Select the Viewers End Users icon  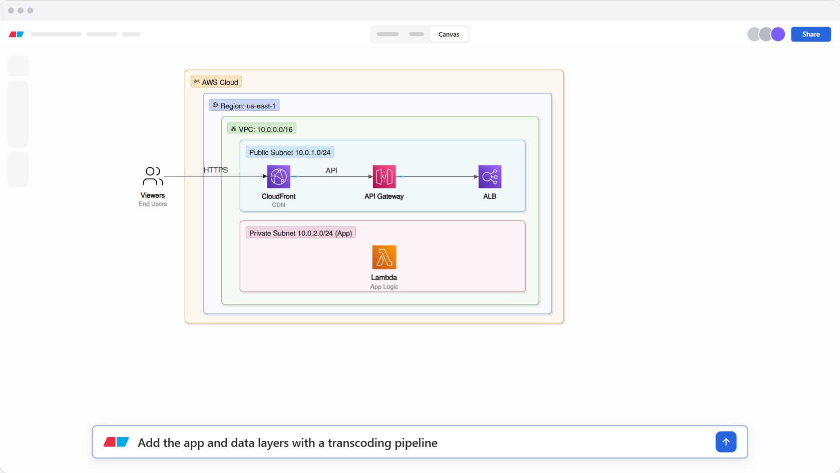pyautogui.click(x=153, y=176)
